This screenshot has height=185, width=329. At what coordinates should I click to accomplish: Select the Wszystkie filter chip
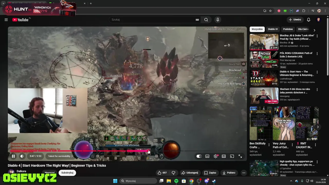[257, 29]
